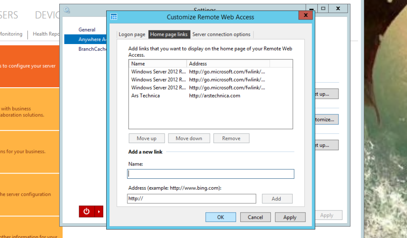Select the Ars Technica link row
This screenshot has width=407, height=238.
click(211, 96)
